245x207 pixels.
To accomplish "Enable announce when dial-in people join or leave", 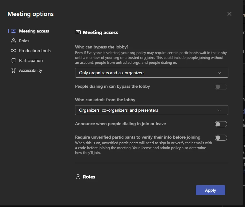I will pyautogui.click(x=221, y=124).
